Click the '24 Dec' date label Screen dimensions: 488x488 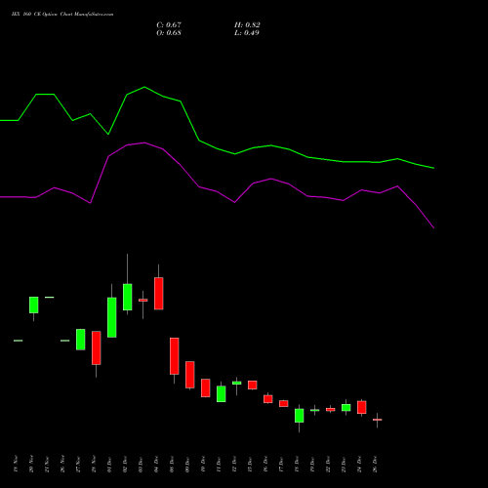click(359, 464)
